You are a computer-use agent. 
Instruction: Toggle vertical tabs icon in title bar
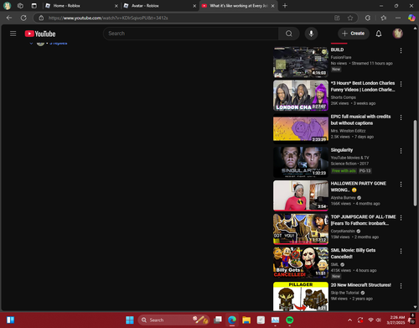pos(34,6)
